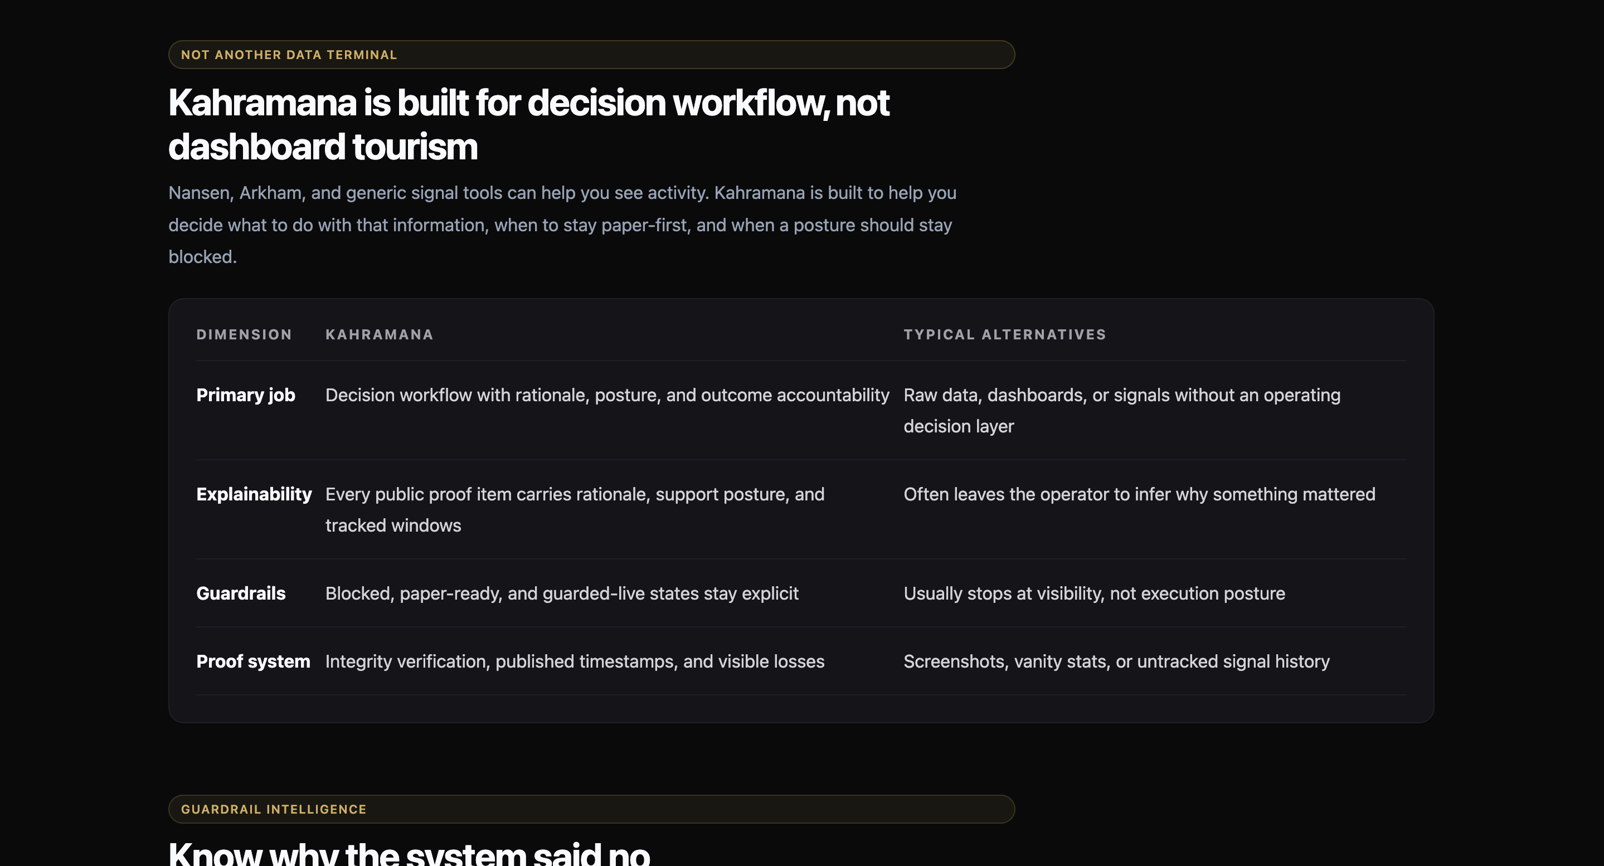Select the Proof system row label

click(x=253, y=661)
